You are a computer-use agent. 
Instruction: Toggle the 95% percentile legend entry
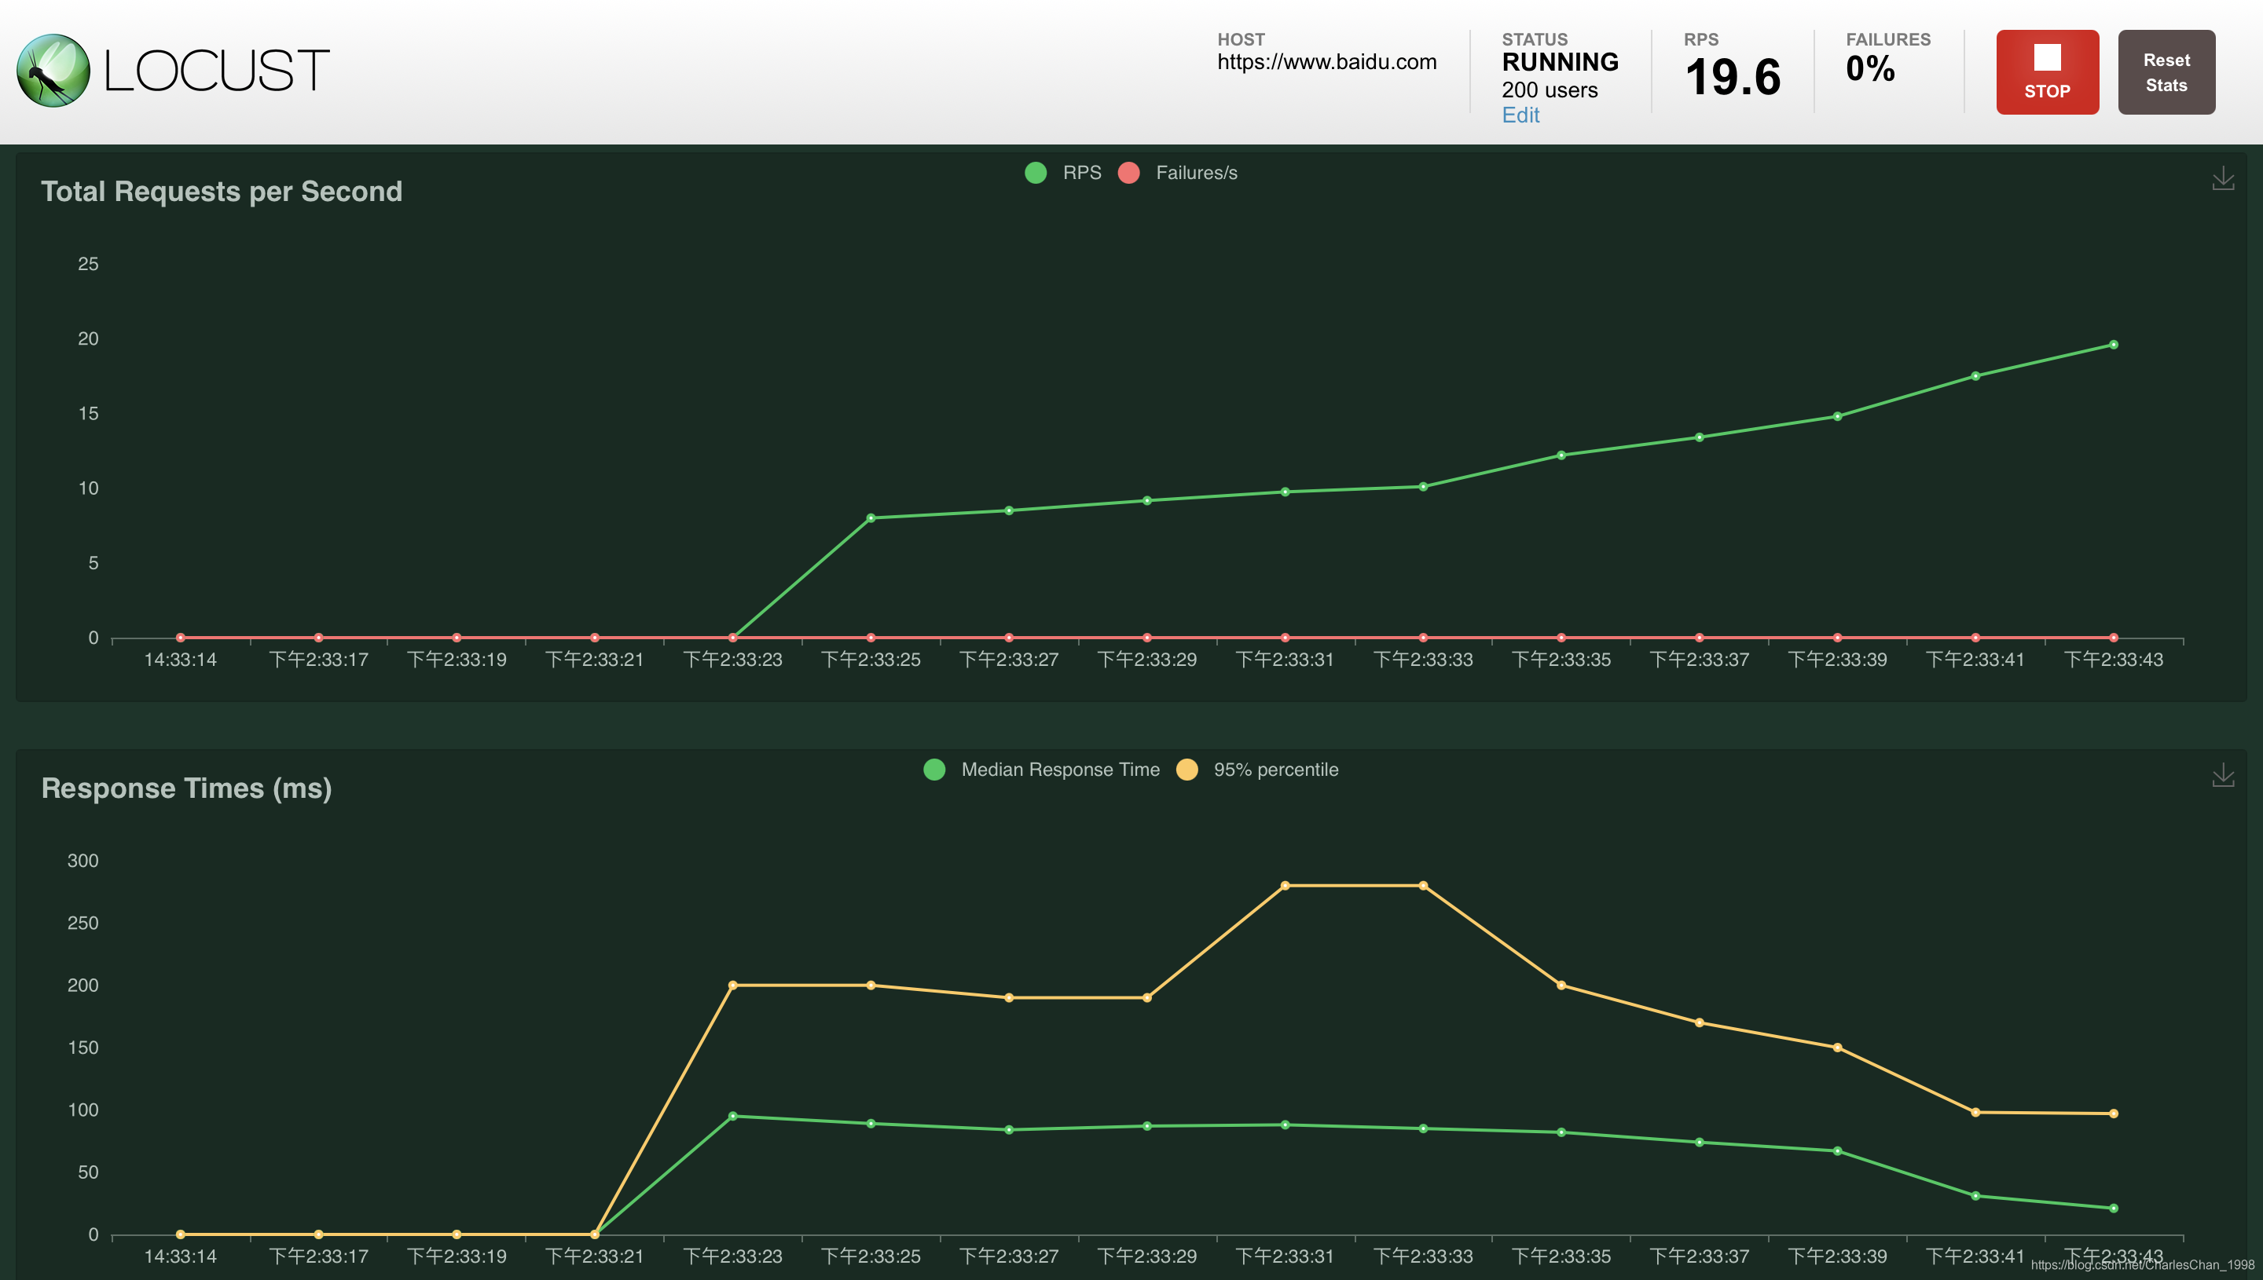(x=1275, y=770)
